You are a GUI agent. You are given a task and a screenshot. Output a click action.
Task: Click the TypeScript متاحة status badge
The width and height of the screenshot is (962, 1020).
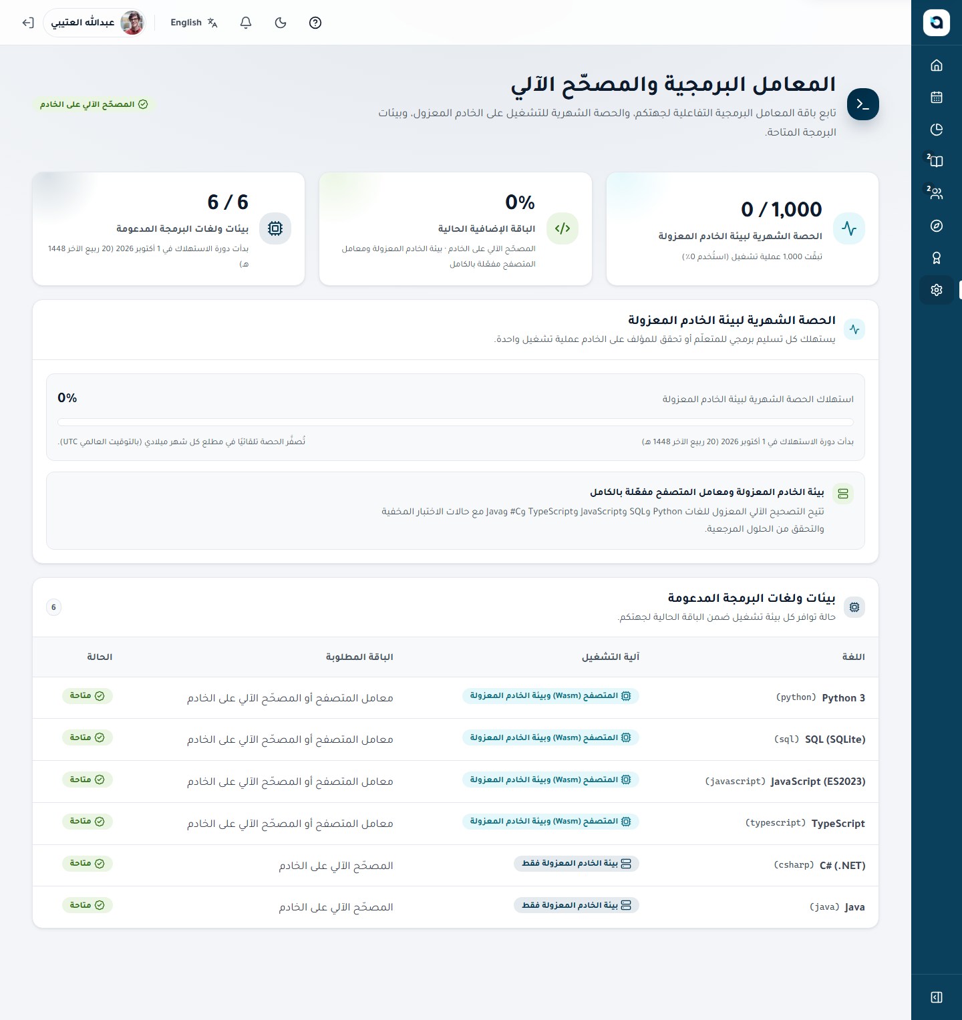pyautogui.click(x=88, y=822)
